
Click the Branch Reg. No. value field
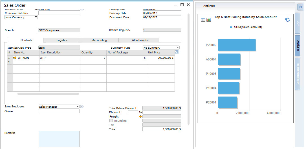(x=162, y=30)
